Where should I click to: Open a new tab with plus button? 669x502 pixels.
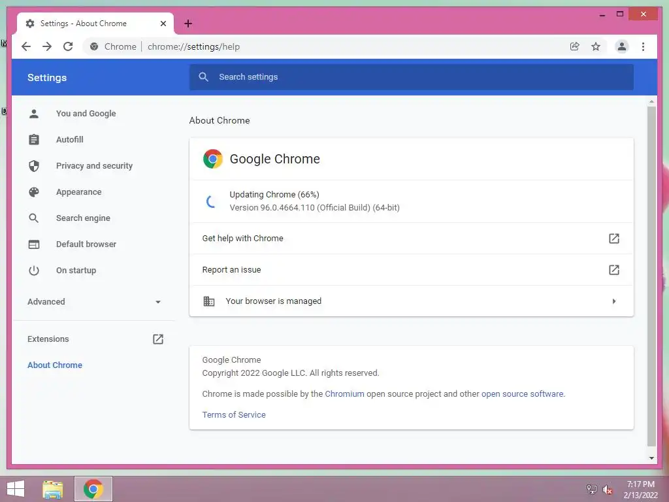[188, 24]
